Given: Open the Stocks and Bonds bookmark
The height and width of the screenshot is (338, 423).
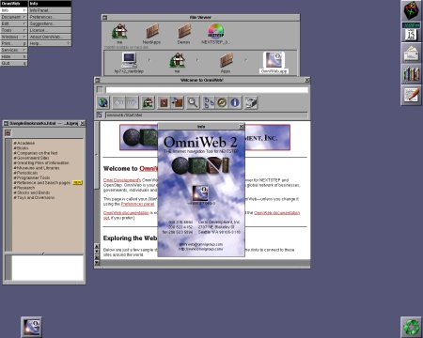Looking at the screenshot, I should 32,192.
